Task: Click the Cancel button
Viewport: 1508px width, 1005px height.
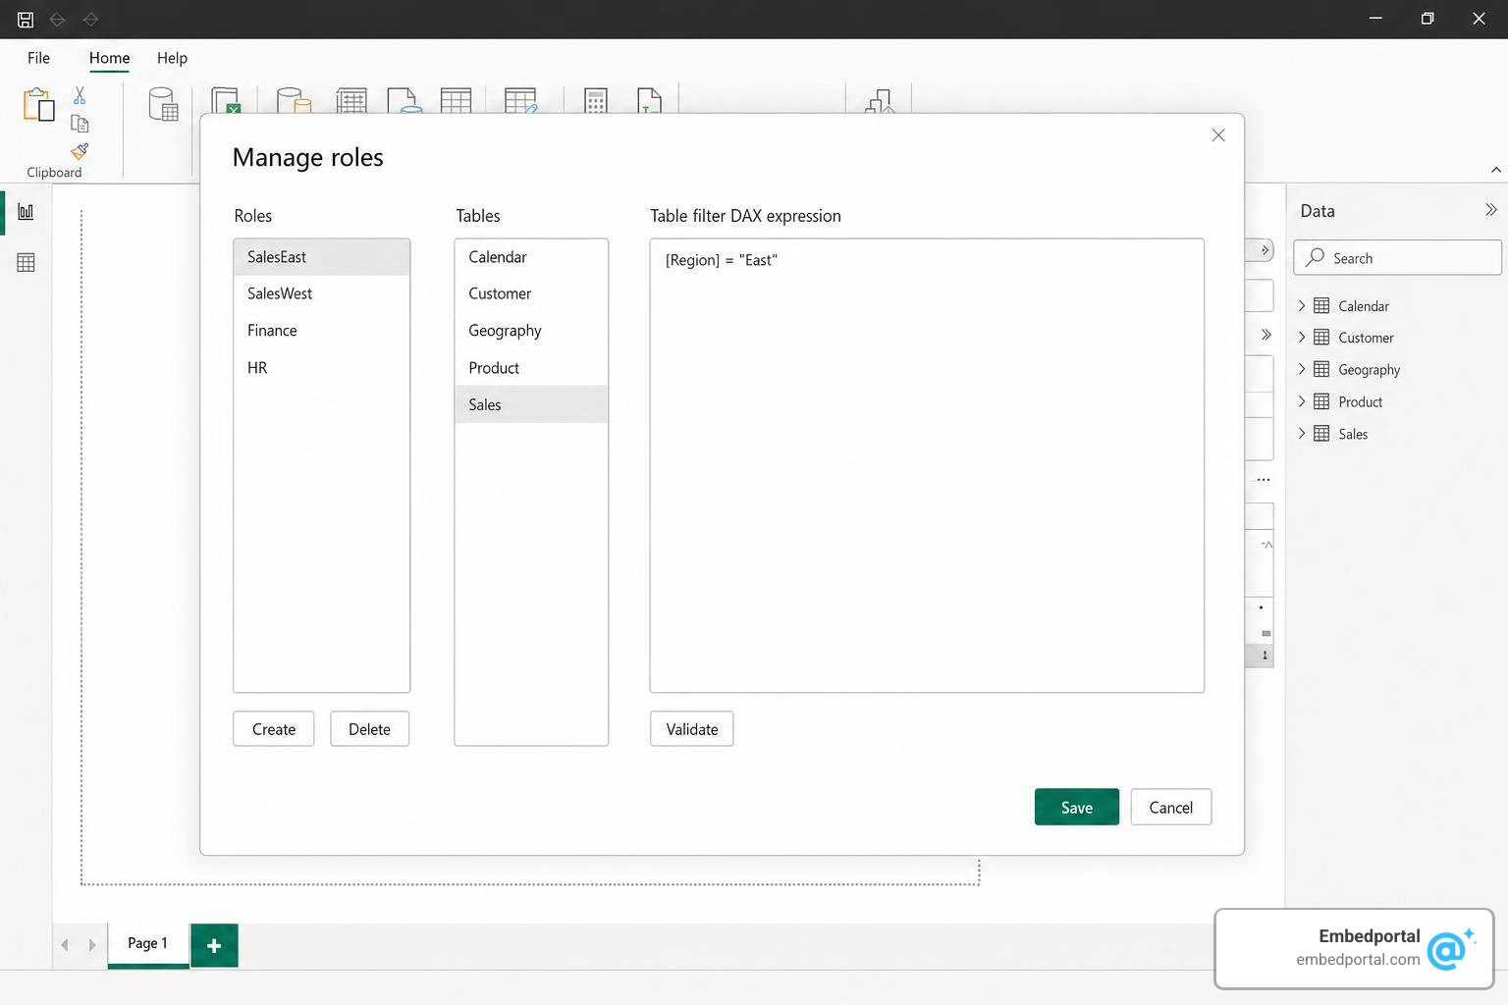Action: [x=1171, y=807]
